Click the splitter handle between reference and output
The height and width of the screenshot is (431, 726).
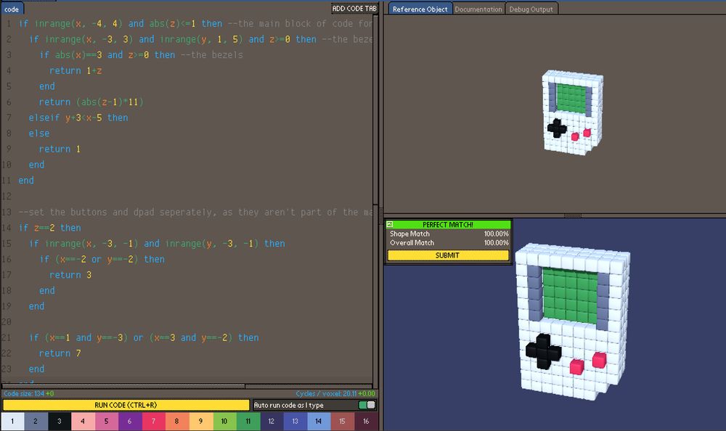point(573,215)
